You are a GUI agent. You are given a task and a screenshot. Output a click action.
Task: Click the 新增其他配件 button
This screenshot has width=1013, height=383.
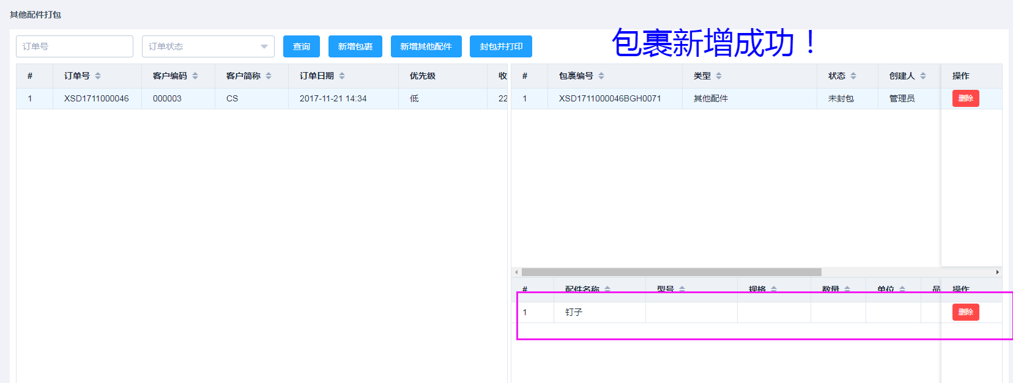[x=426, y=46]
